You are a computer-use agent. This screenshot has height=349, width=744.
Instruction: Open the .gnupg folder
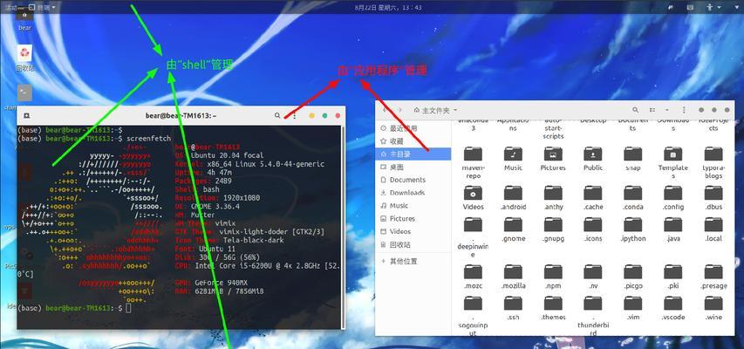coord(553,229)
